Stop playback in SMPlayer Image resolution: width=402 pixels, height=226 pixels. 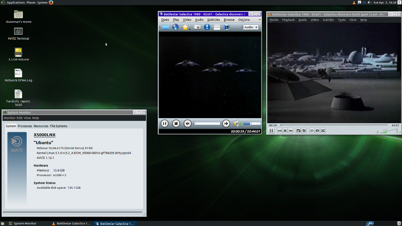click(176, 124)
